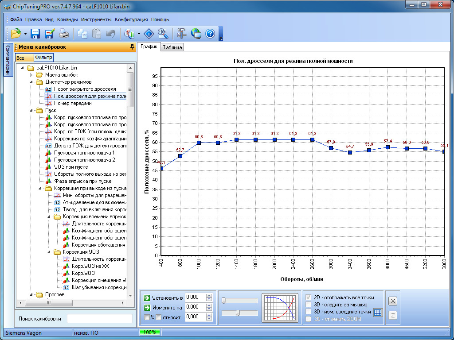The width and height of the screenshot is (454, 340).
Task: Open the wrench and hammer settings icon
Action: coord(182,34)
